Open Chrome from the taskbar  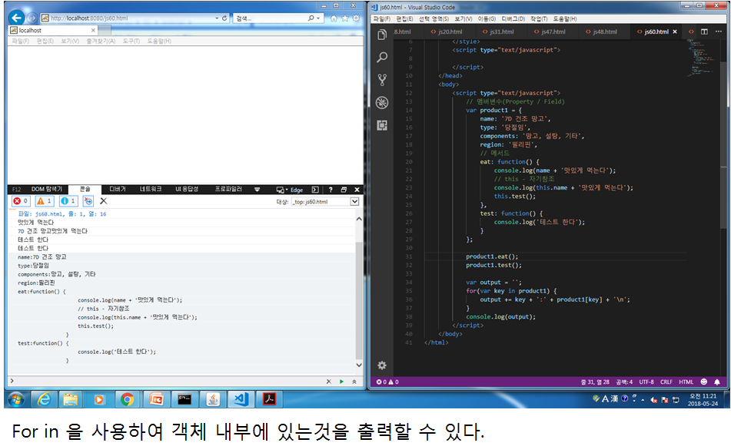pyautogui.click(x=128, y=399)
